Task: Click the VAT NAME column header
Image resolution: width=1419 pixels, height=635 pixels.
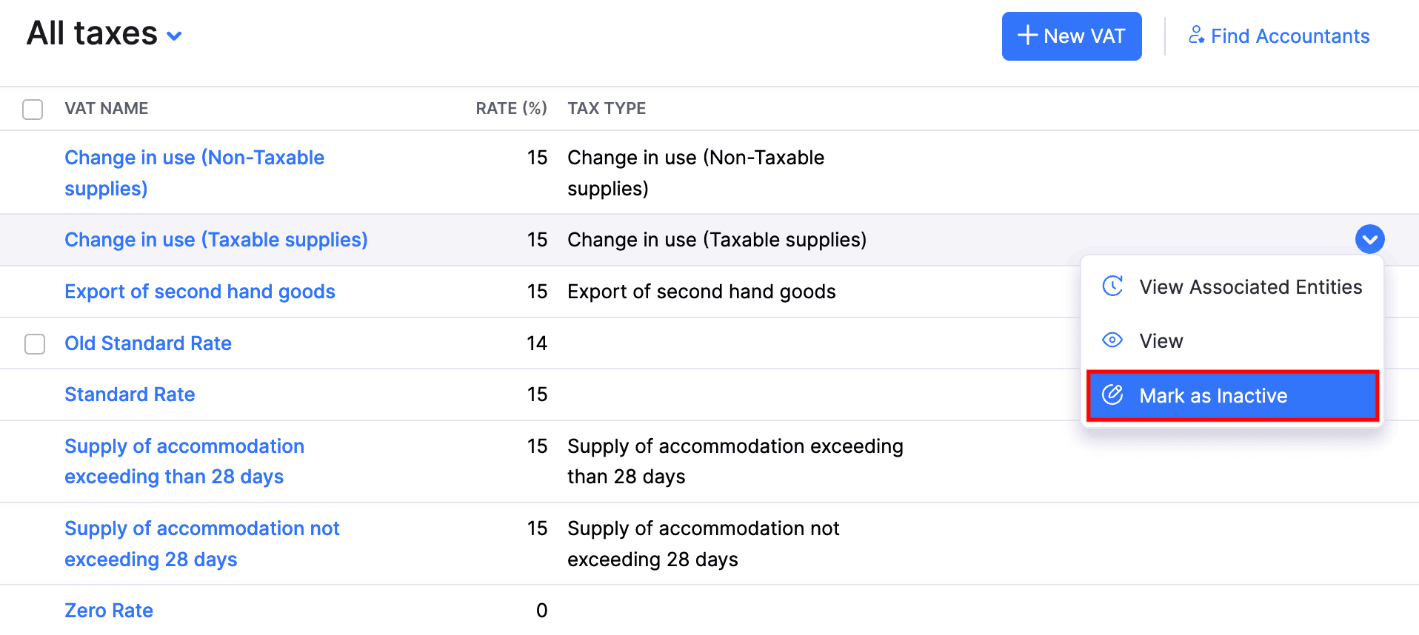Action: pyautogui.click(x=107, y=109)
